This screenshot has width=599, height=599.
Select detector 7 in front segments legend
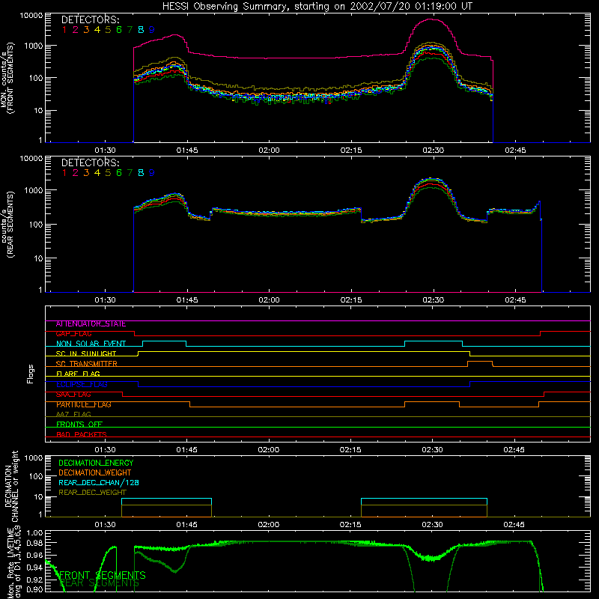click(x=130, y=30)
